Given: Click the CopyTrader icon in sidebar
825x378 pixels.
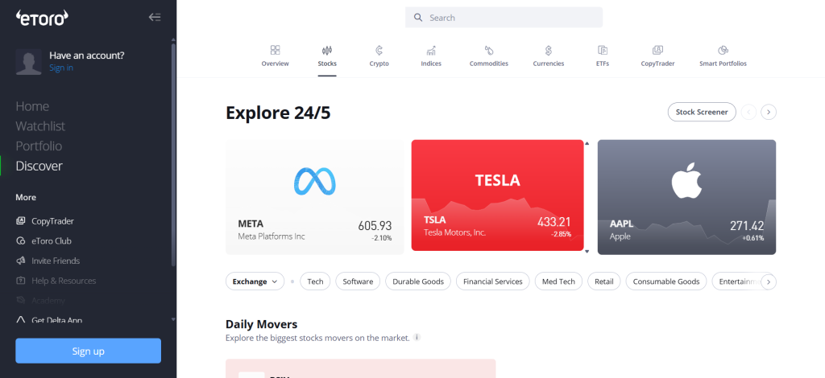Looking at the screenshot, I should click(20, 221).
